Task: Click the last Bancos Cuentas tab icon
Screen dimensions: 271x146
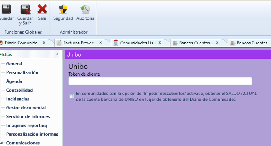Action: click(233, 43)
